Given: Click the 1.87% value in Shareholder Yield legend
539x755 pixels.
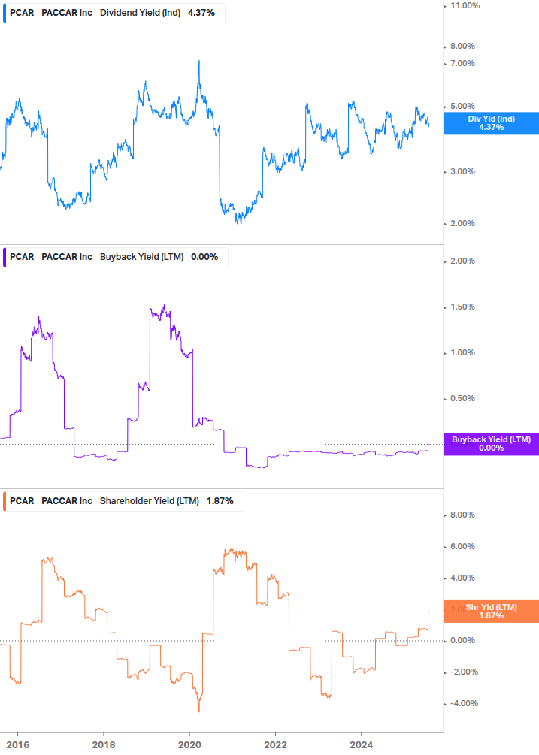Looking at the screenshot, I should tap(220, 501).
